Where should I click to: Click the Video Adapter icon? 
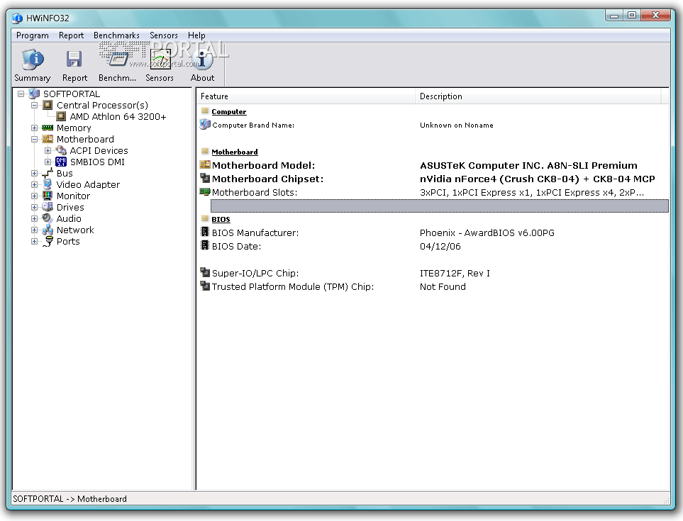tap(48, 184)
